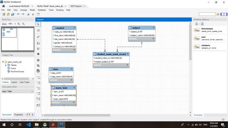228x128 pixels.
Task: Expand Indexes section of student table
Action: click(74, 50)
